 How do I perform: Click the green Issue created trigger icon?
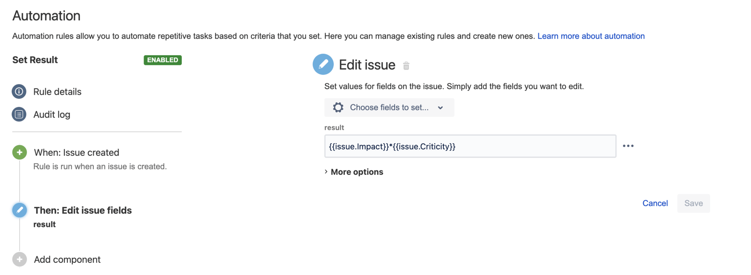click(20, 152)
